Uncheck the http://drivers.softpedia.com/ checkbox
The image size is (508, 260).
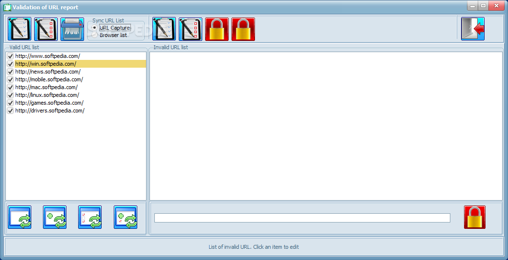[x=10, y=111]
